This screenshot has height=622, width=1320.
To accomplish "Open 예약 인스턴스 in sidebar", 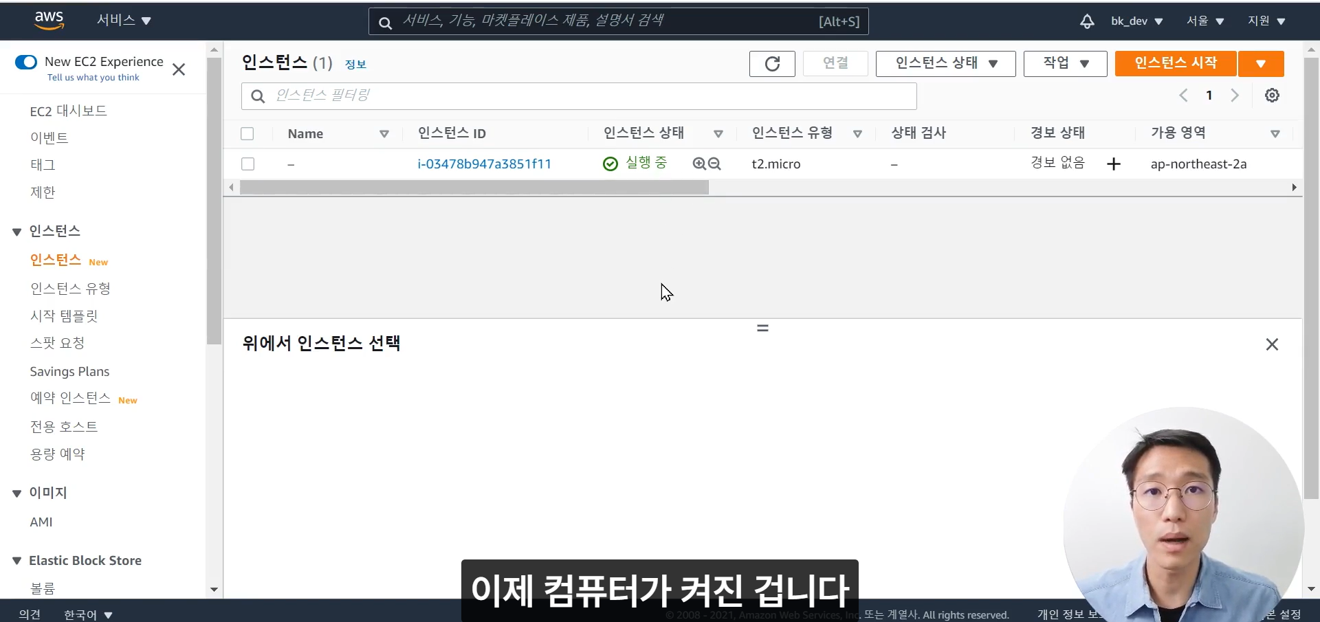I will point(70,398).
